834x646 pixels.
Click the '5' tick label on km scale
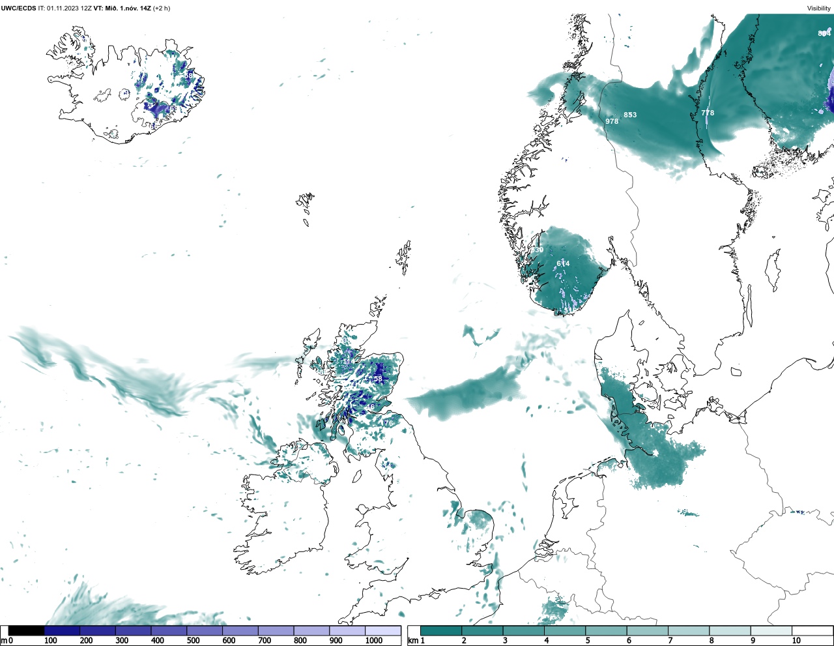tap(588, 641)
